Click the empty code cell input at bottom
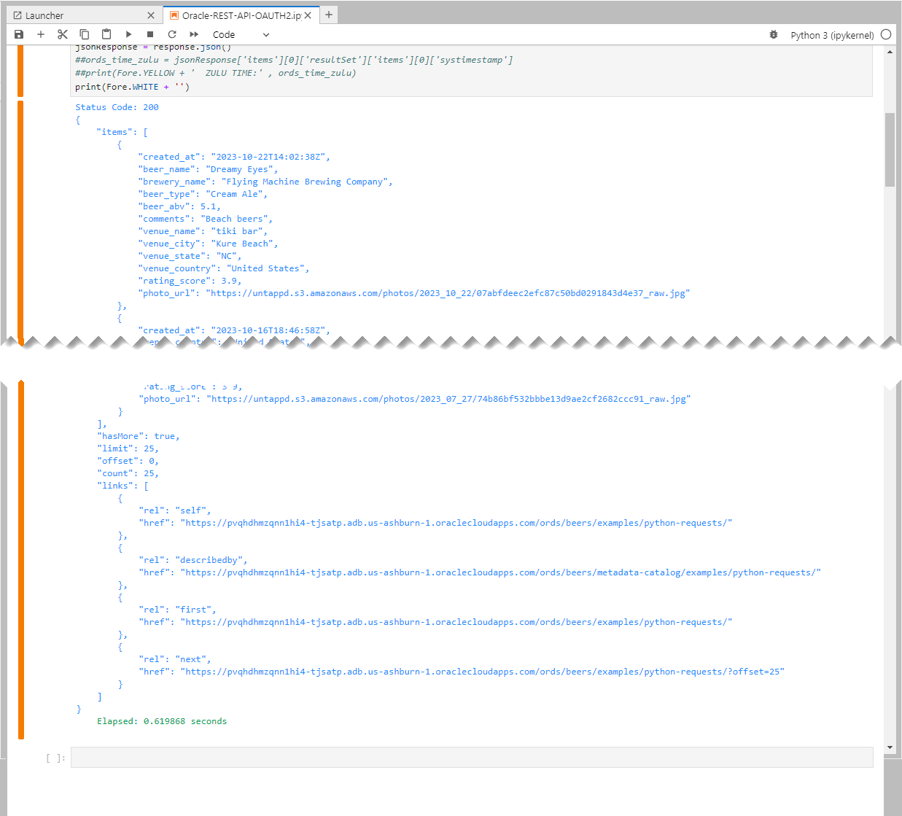 click(471, 758)
